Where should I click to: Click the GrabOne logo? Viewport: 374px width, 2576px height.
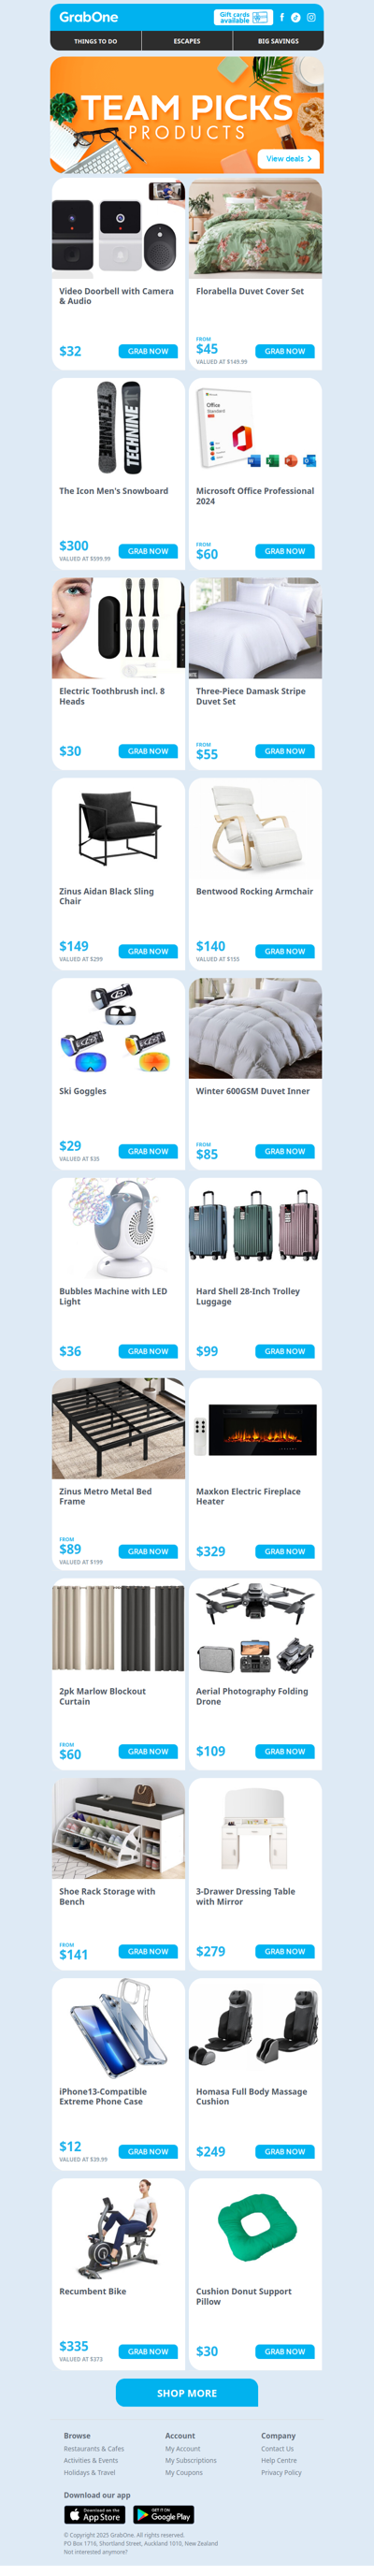88,17
